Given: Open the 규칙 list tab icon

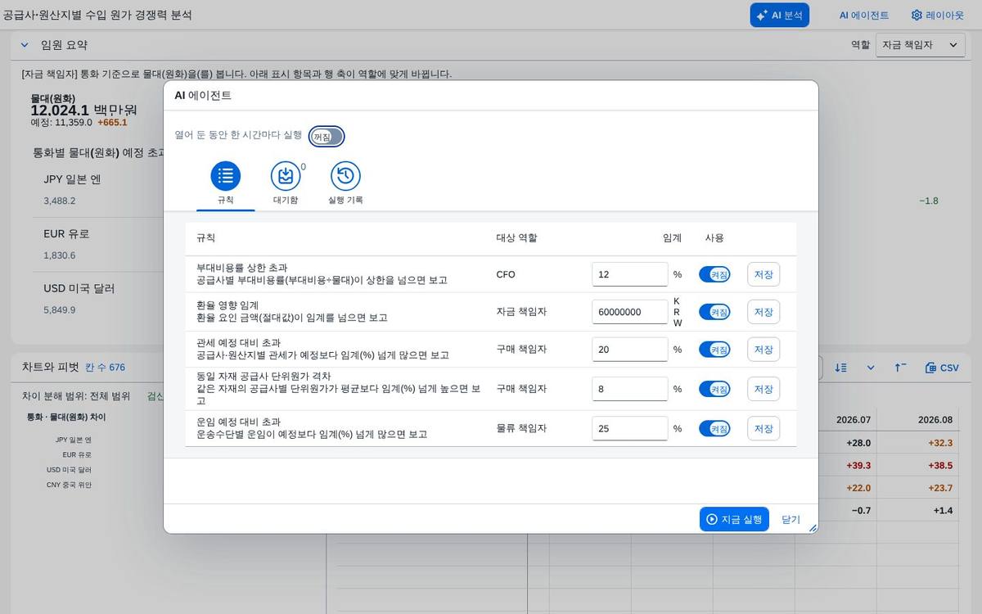Looking at the screenshot, I should pyautogui.click(x=226, y=176).
